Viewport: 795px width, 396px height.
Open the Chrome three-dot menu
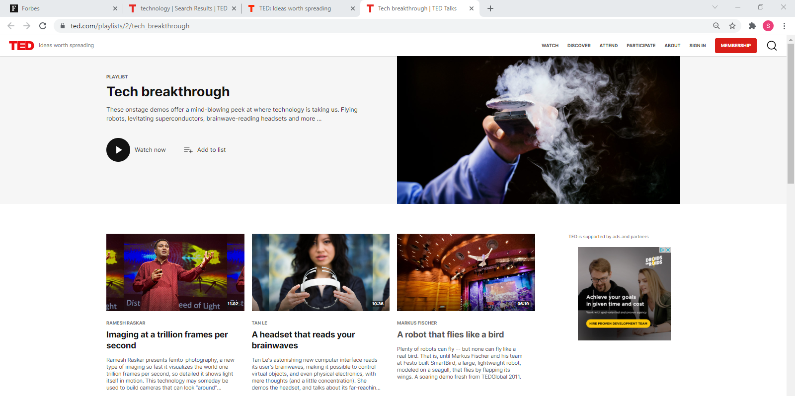784,26
